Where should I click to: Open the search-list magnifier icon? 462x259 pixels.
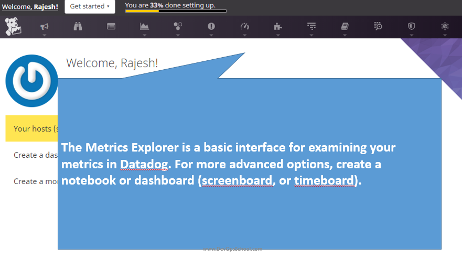[x=378, y=26]
